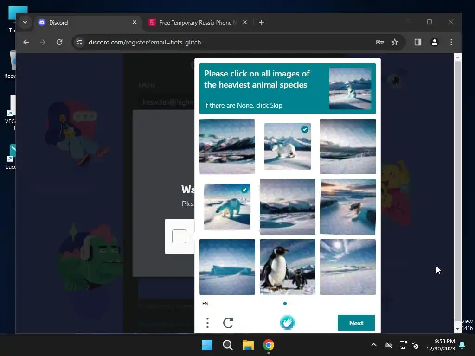The width and height of the screenshot is (475, 356).
Task: Select the Lux desktop shortcut
Action: click(x=12, y=157)
